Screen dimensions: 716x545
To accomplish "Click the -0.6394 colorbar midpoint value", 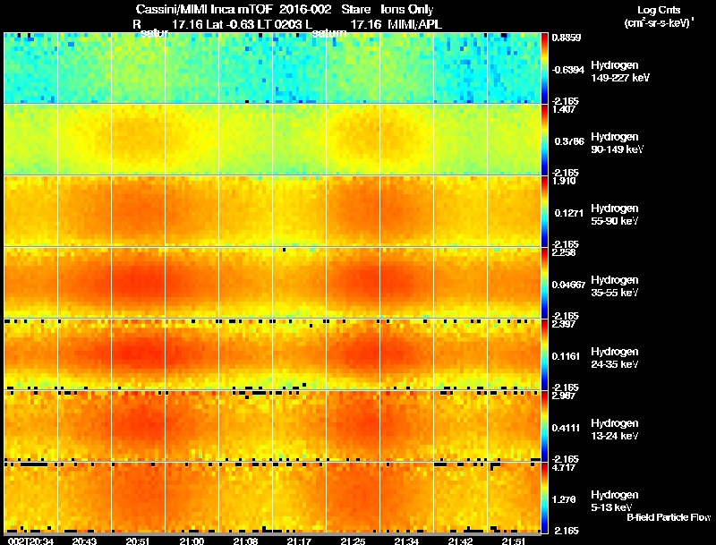I will click(x=567, y=70).
